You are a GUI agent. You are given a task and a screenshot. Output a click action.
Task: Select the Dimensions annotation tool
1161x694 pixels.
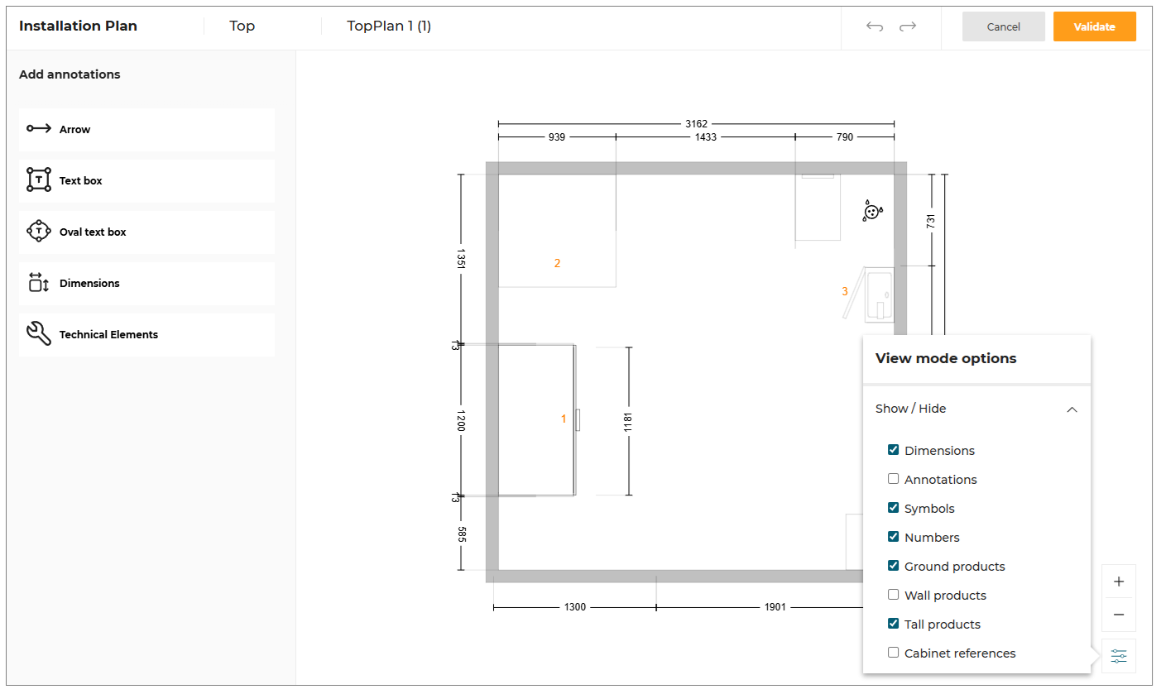click(x=146, y=283)
